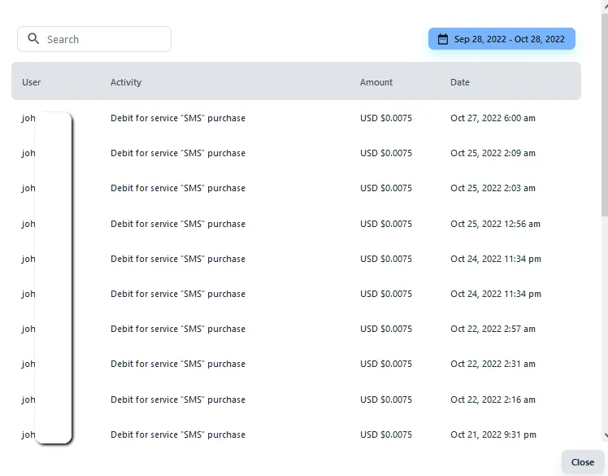Image resolution: width=608 pixels, height=476 pixels.
Task: Open the Sep 28, 2022 - Oct 28, 2022 date picker
Action: pos(502,39)
